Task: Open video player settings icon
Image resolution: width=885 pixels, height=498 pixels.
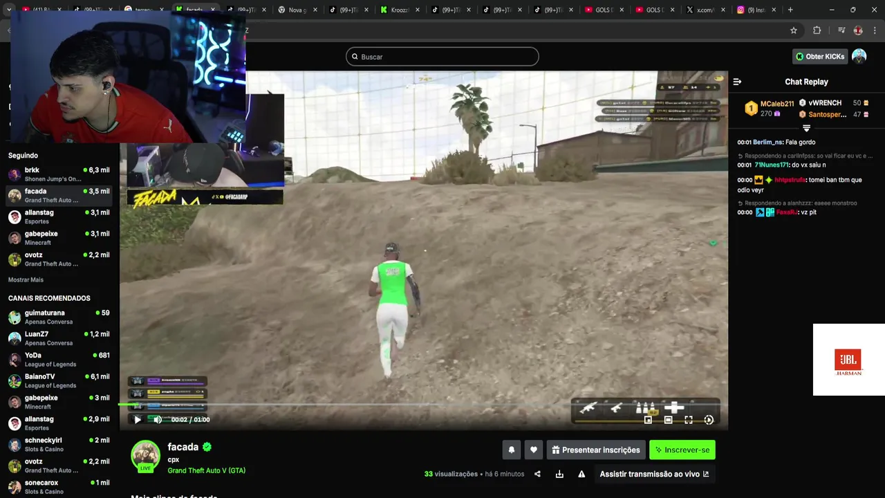Action: 709,420
